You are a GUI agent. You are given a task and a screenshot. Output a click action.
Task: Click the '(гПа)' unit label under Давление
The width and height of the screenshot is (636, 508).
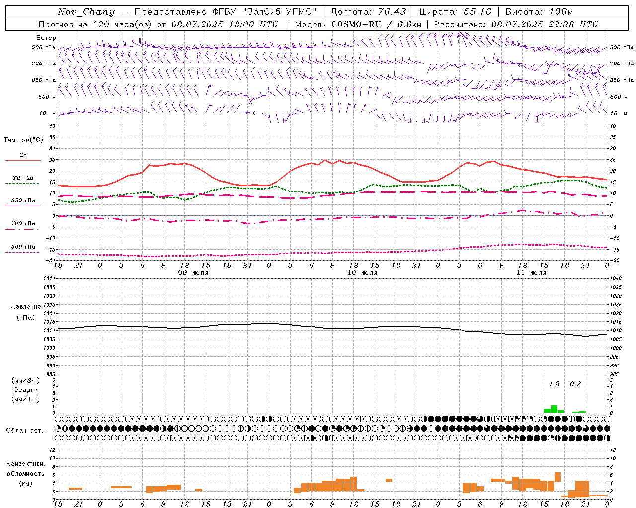coord(25,318)
